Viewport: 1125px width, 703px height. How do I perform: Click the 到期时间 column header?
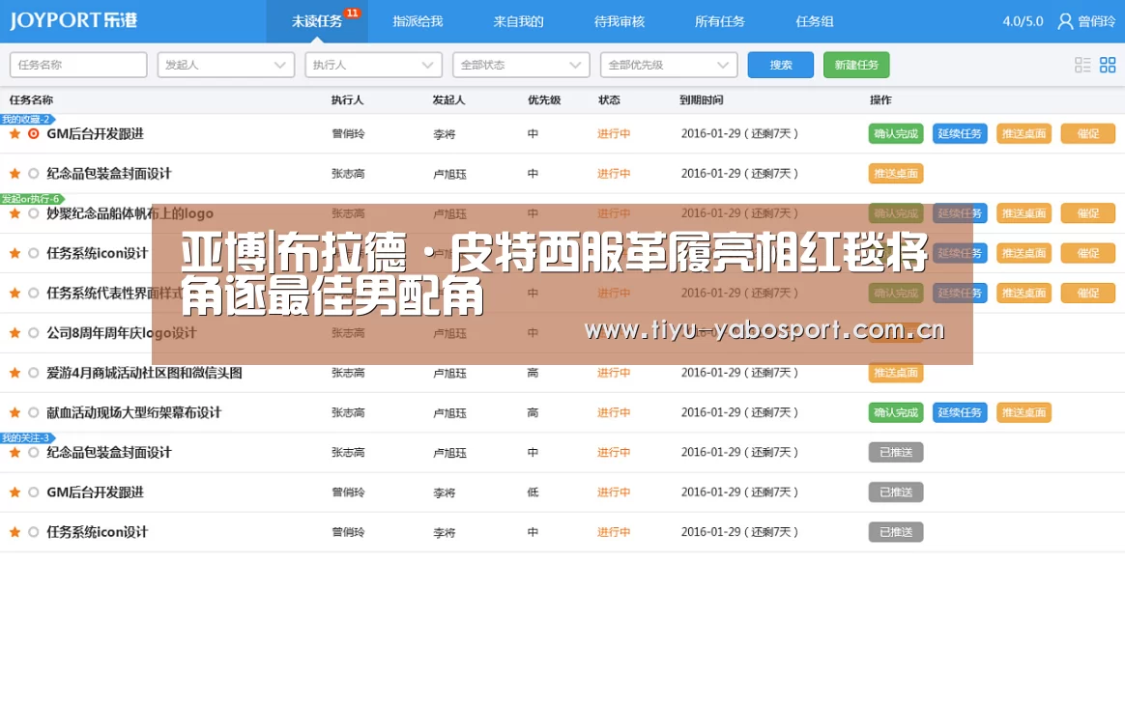click(701, 100)
